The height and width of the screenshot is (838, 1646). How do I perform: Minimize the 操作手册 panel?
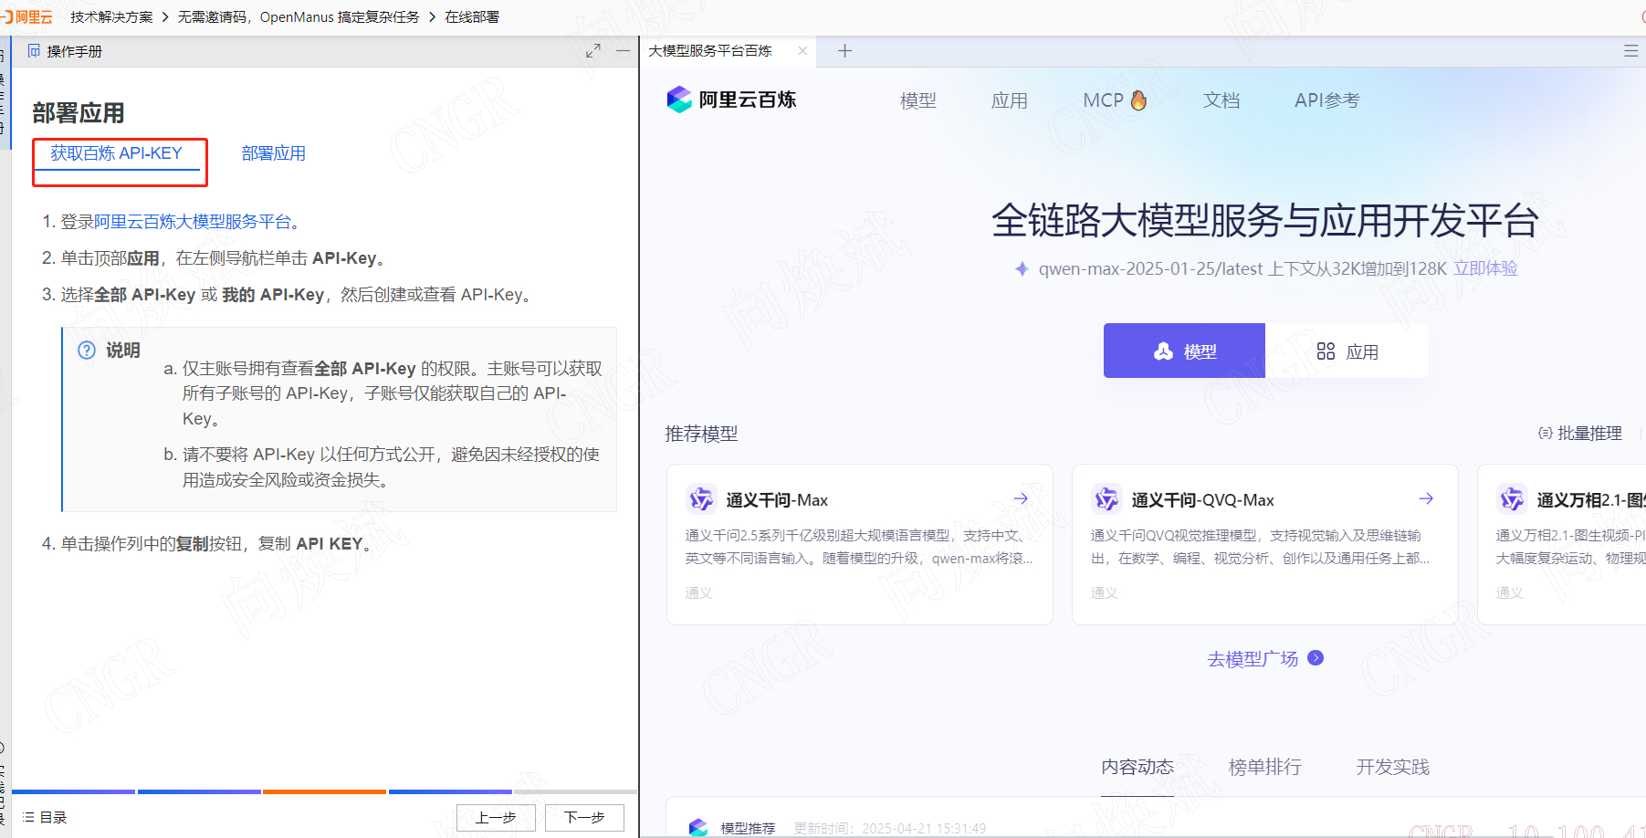624,51
